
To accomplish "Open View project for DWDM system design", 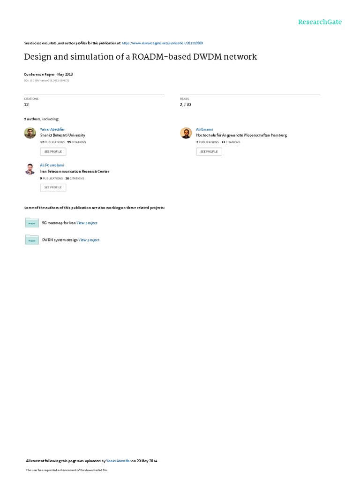I will (89, 240).
